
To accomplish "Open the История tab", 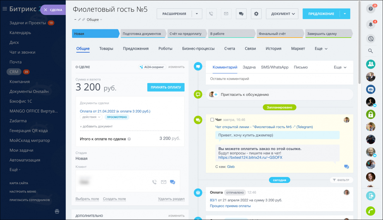I will [273, 49].
